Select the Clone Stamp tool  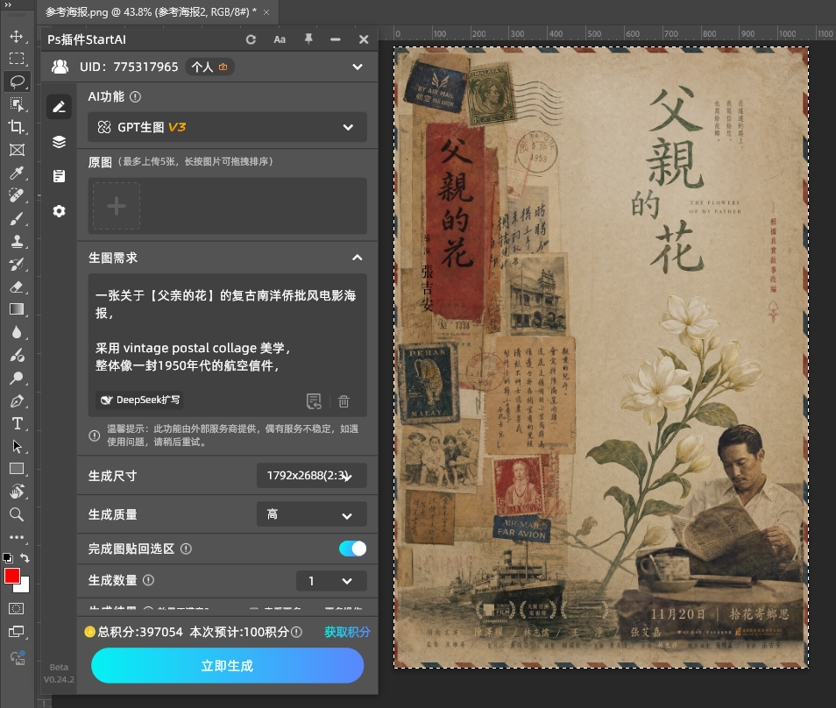point(17,241)
